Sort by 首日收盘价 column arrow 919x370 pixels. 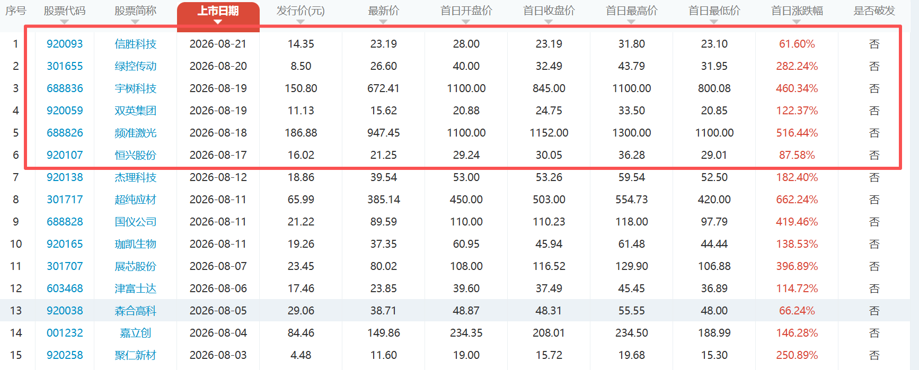coord(549,22)
